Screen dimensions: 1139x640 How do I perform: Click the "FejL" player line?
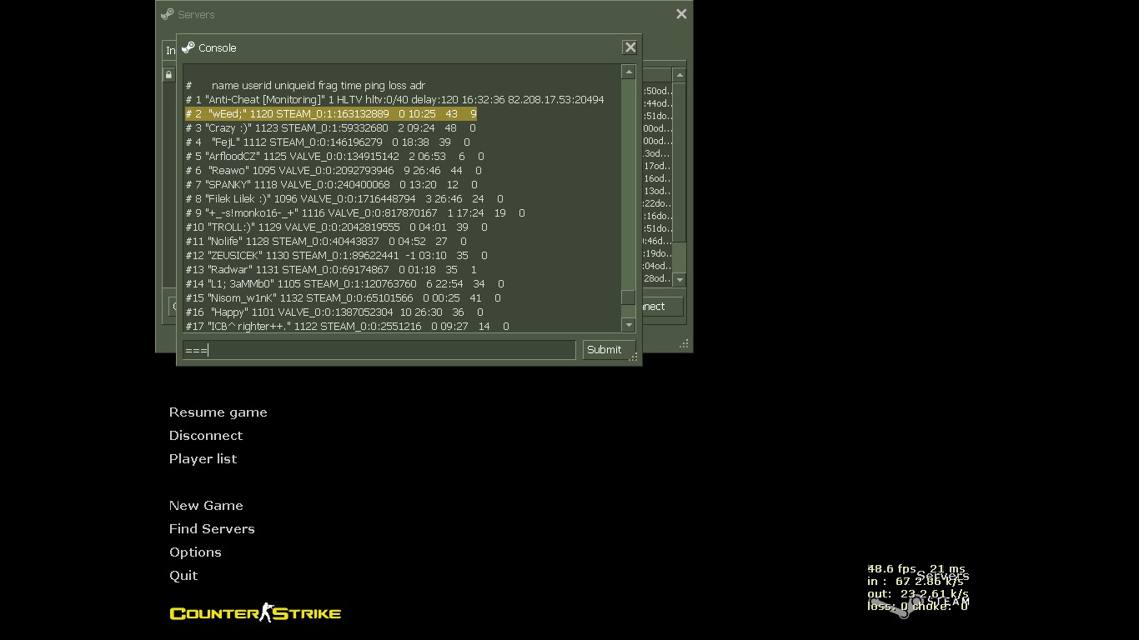point(328,142)
